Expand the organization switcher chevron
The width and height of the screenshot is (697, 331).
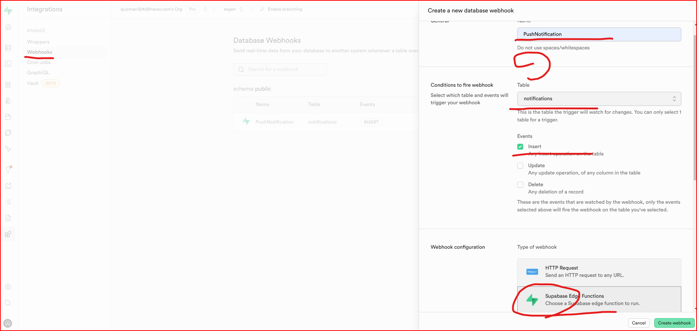click(205, 9)
